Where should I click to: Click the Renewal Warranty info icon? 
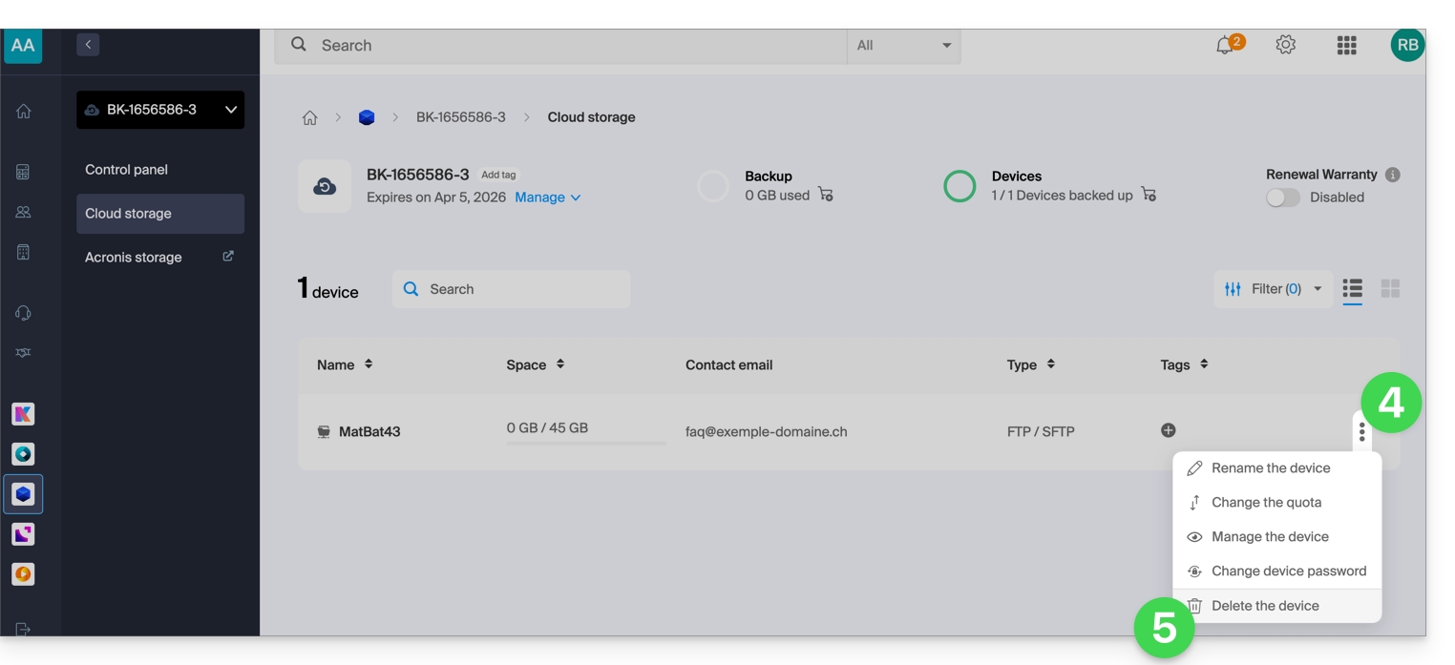pyautogui.click(x=1393, y=175)
